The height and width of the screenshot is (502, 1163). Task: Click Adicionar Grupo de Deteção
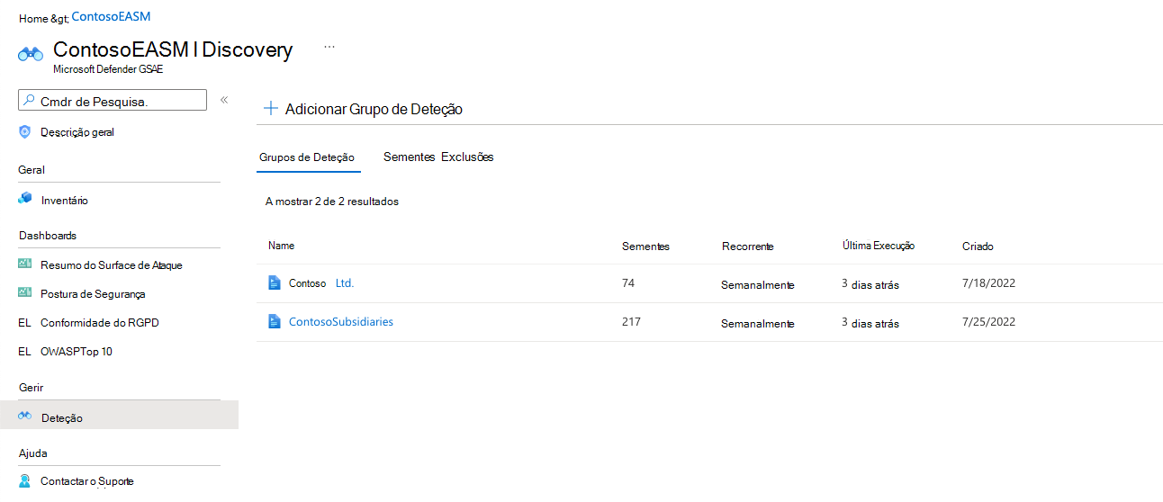[x=374, y=109]
